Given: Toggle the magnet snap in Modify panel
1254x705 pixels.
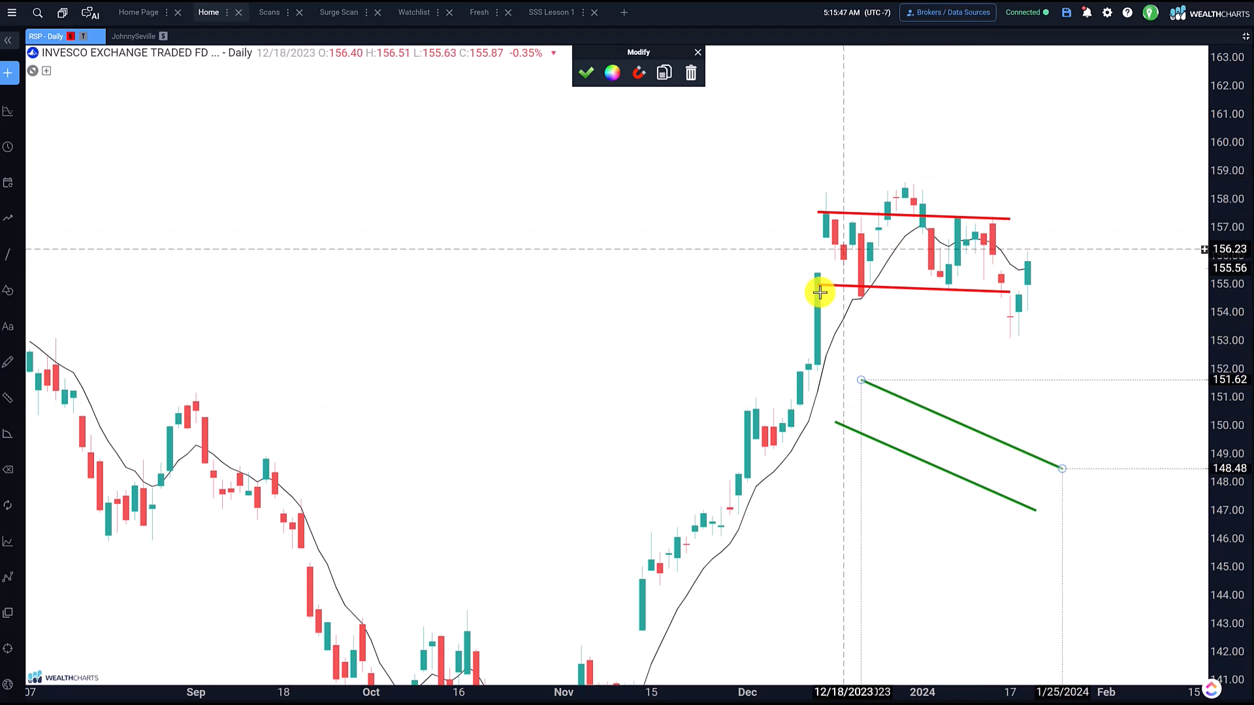Looking at the screenshot, I should click(639, 72).
